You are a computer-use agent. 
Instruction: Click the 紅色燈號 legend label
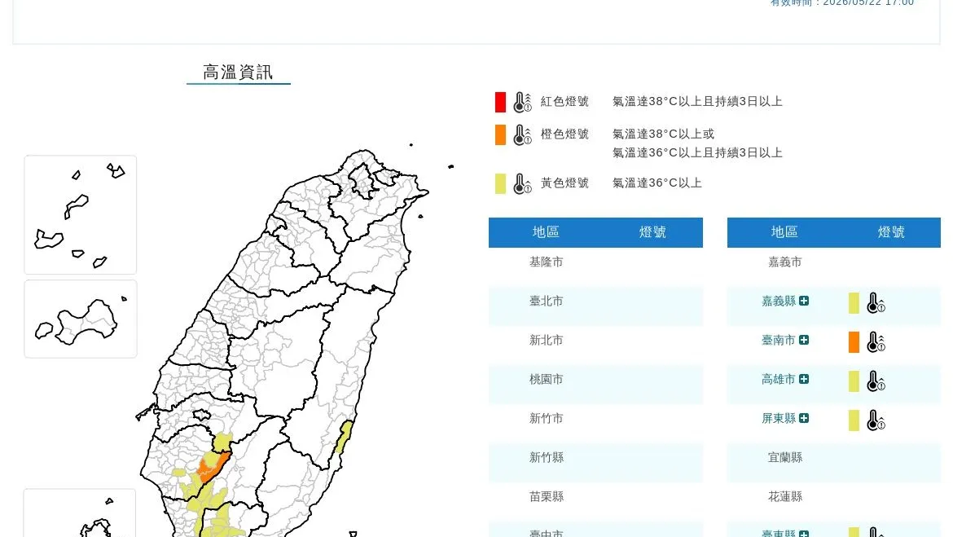coord(564,102)
